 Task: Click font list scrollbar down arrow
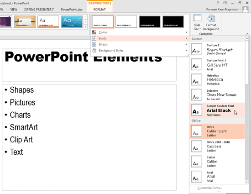tap(247, 182)
